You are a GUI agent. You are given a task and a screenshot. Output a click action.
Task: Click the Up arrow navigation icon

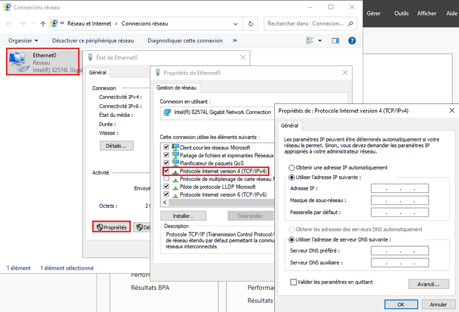click(x=43, y=24)
